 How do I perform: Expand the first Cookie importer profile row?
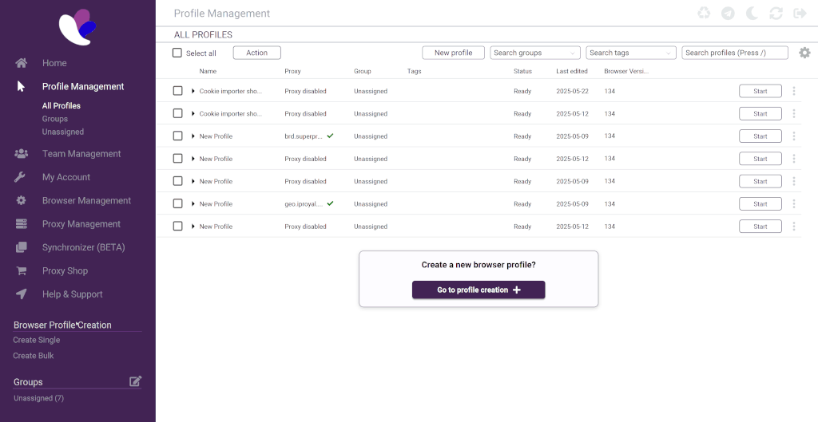click(x=193, y=91)
